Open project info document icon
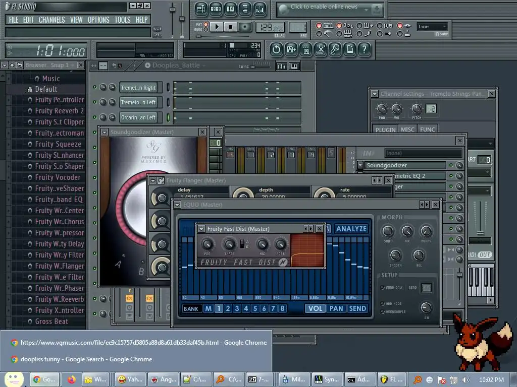Screen dimensions: 517x387 tap(350, 49)
